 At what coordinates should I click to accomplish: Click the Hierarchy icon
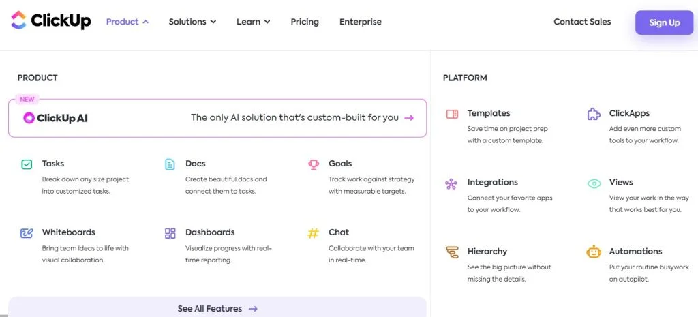tap(451, 252)
